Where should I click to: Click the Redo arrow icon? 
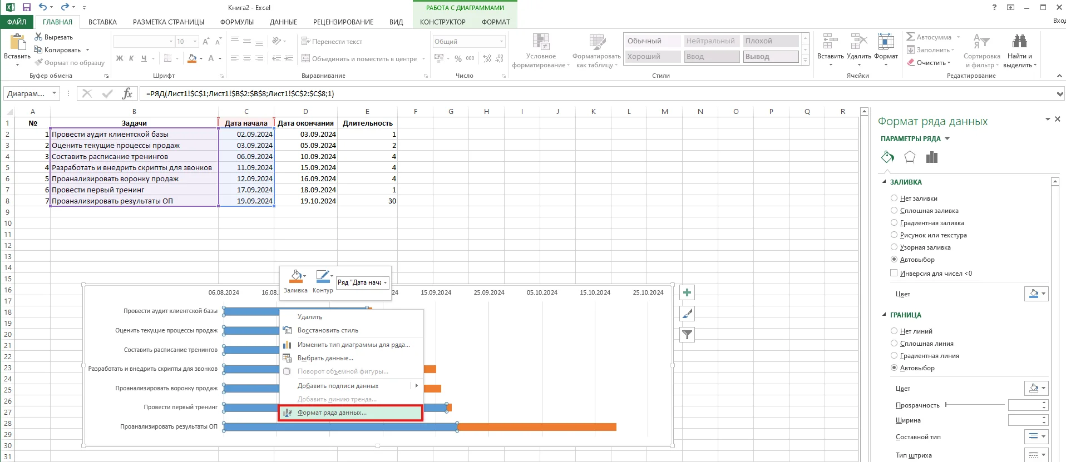[65, 7]
